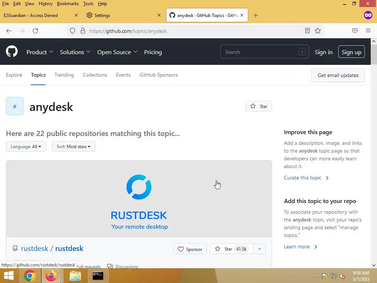This screenshot has height=283, width=377.
Task: Open the Collections section
Action: click(95, 75)
